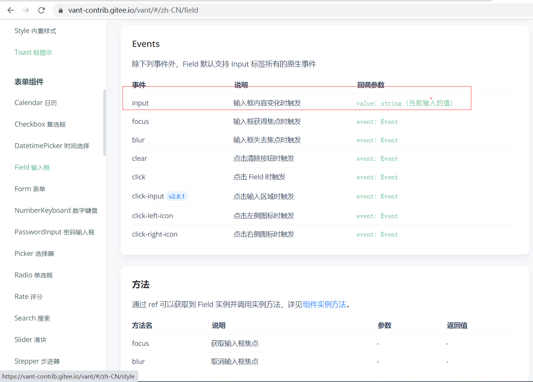Open Radio 单选框 sidebar item
This screenshot has width=533, height=382.
pyautogui.click(x=34, y=275)
